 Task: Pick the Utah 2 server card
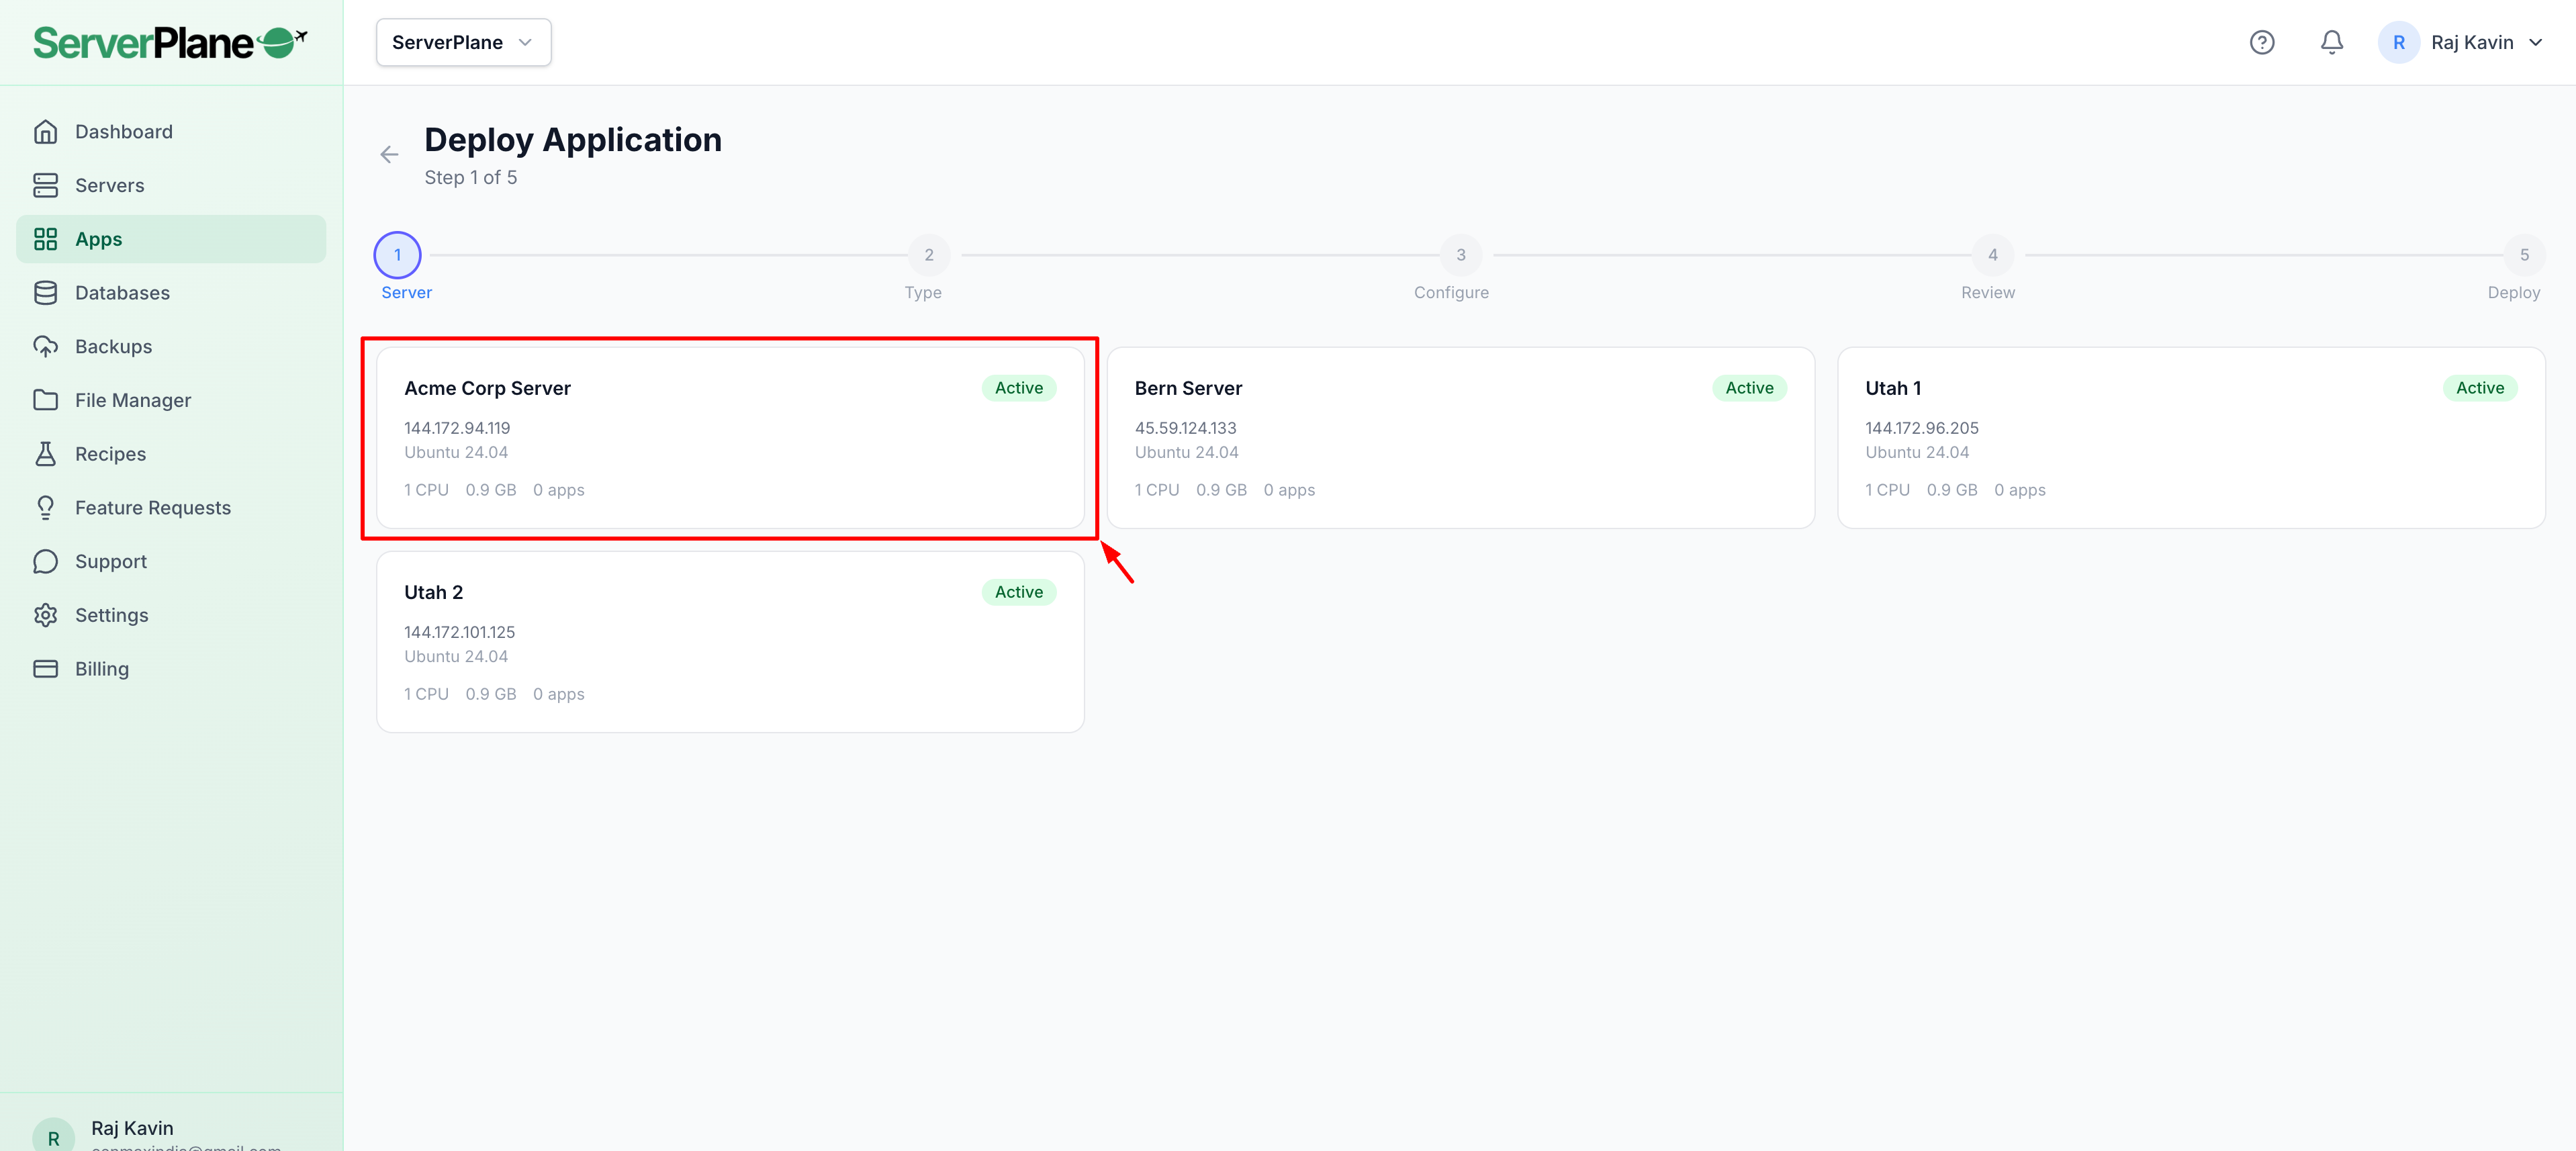[730, 642]
